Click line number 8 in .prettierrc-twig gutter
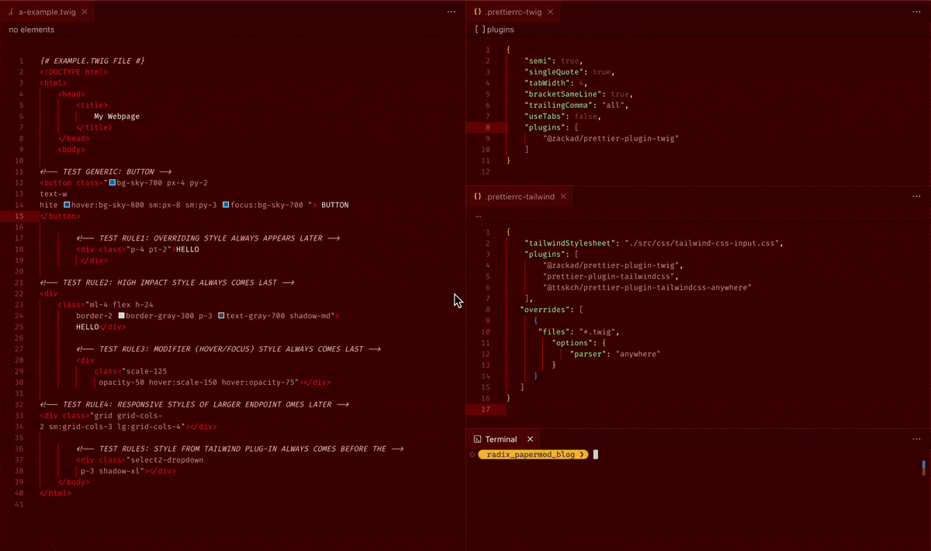Image resolution: width=931 pixels, height=551 pixels. pyautogui.click(x=487, y=127)
